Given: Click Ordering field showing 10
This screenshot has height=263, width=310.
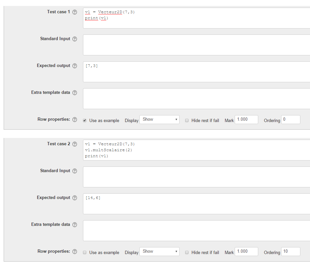Looking at the screenshot, I should pyautogui.click(x=291, y=251).
